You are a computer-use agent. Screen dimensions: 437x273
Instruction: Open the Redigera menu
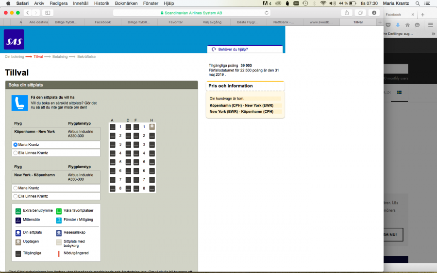(59, 3)
